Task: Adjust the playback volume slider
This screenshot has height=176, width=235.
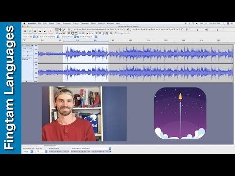Action: tap(217, 30)
